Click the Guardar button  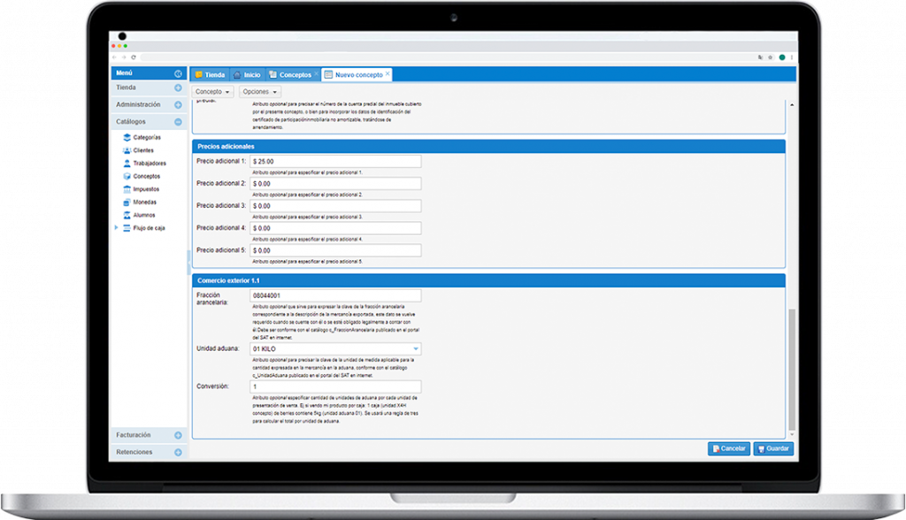tap(772, 448)
